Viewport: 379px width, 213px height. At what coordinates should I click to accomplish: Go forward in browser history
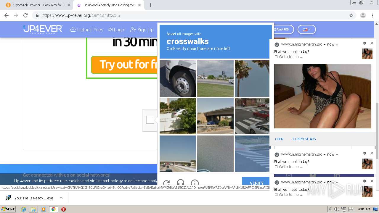click(16, 15)
